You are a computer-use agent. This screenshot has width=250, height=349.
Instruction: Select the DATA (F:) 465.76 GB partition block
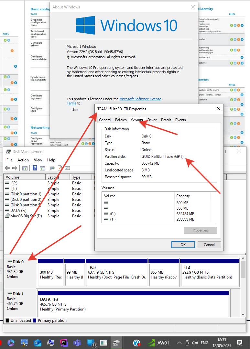(x=133, y=304)
